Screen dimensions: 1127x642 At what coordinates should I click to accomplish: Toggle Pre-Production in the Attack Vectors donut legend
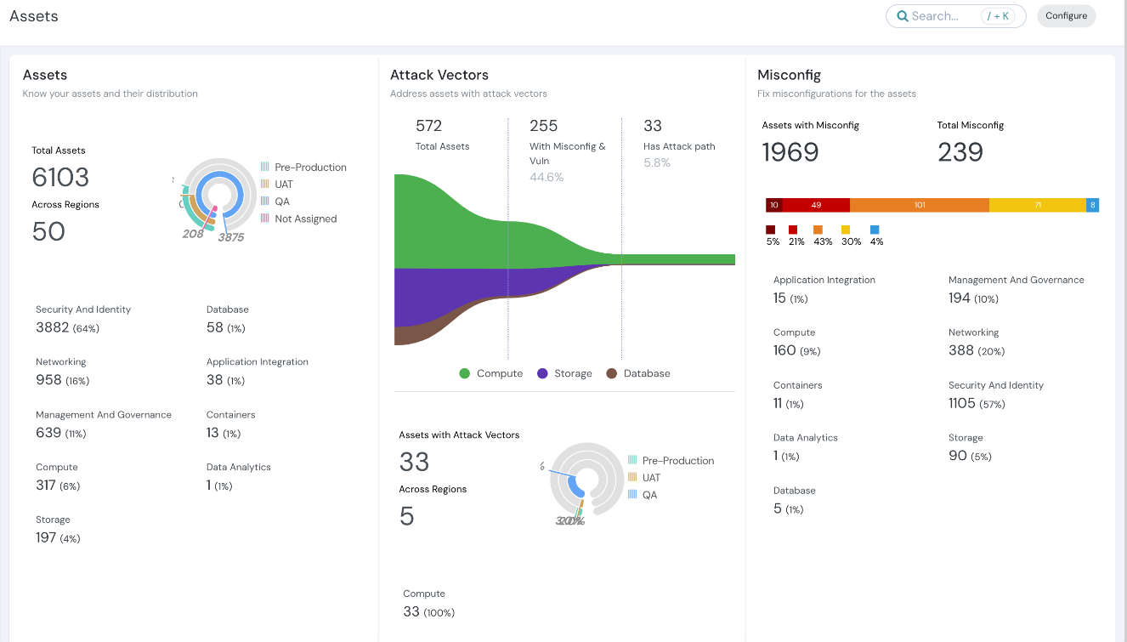click(x=677, y=461)
